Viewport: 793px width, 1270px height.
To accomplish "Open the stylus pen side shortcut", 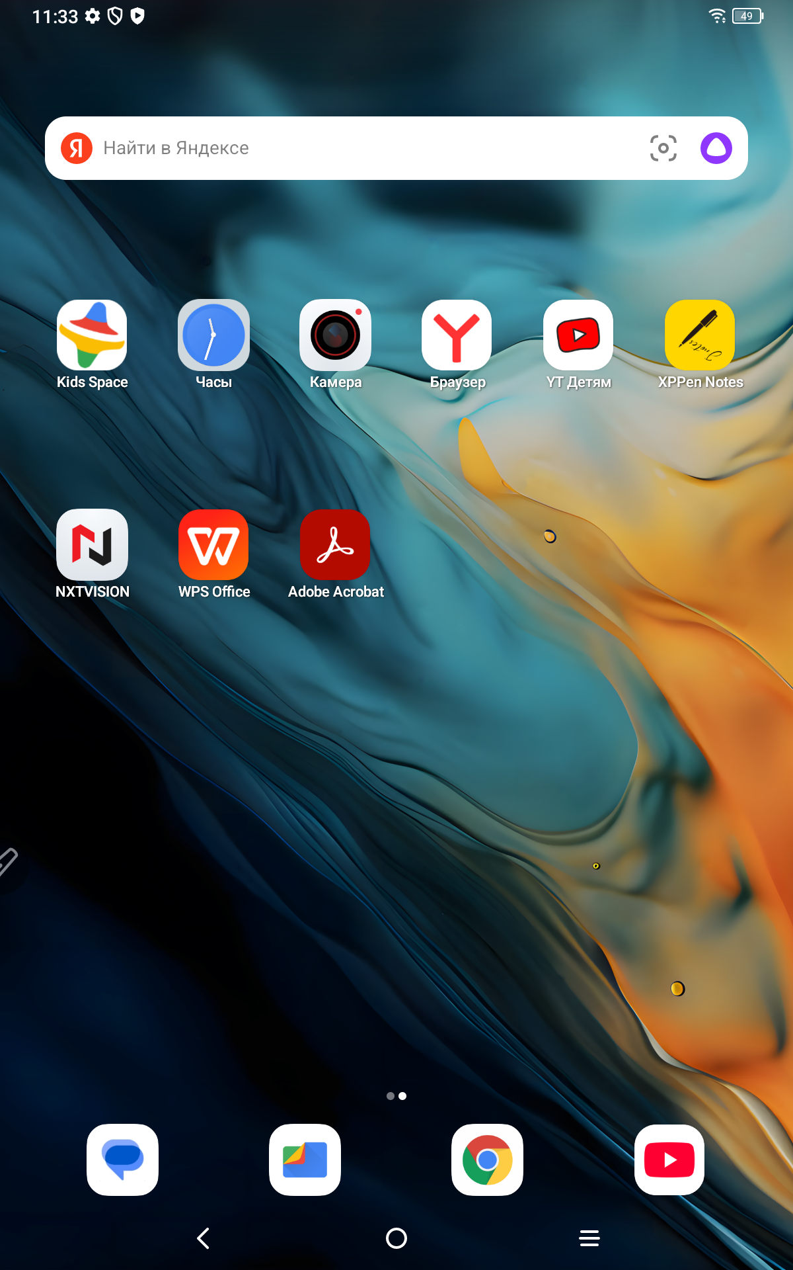I will pyautogui.click(x=9, y=863).
